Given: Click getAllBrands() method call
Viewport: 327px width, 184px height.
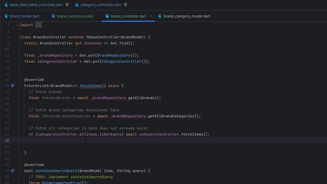Looking at the screenshot, I should pos(144,98).
